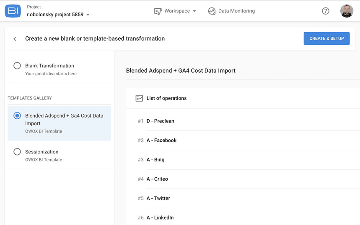The width and height of the screenshot is (360, 225).
Task: Open the A - Twitter operation row
Action: 158,198
